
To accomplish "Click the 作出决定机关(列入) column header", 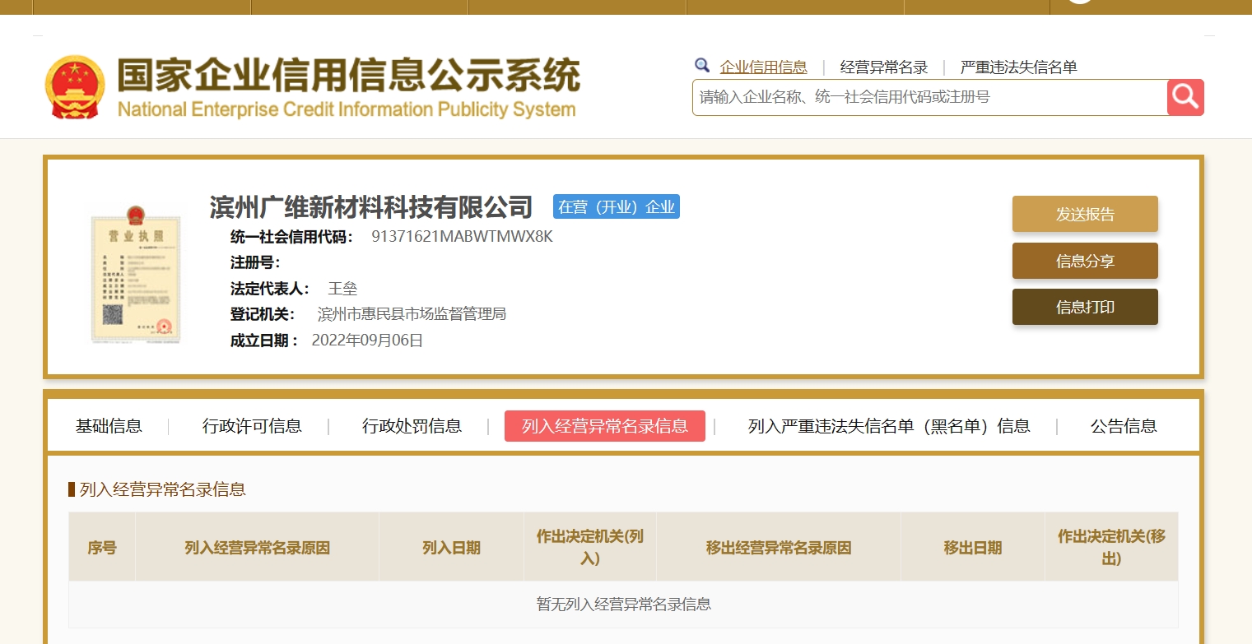I will tap(590, 548).
